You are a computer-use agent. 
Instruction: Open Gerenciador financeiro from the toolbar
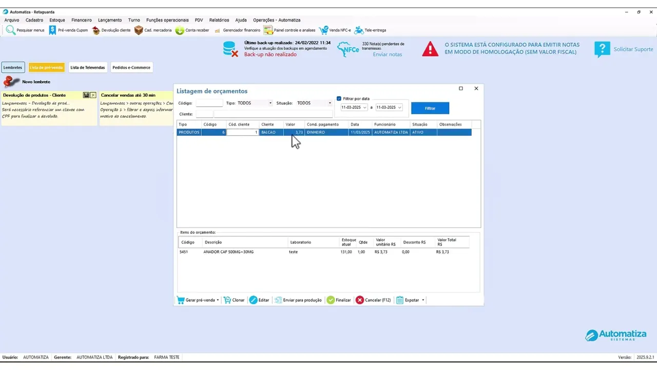pyautogui.click(x=237, y=30)
